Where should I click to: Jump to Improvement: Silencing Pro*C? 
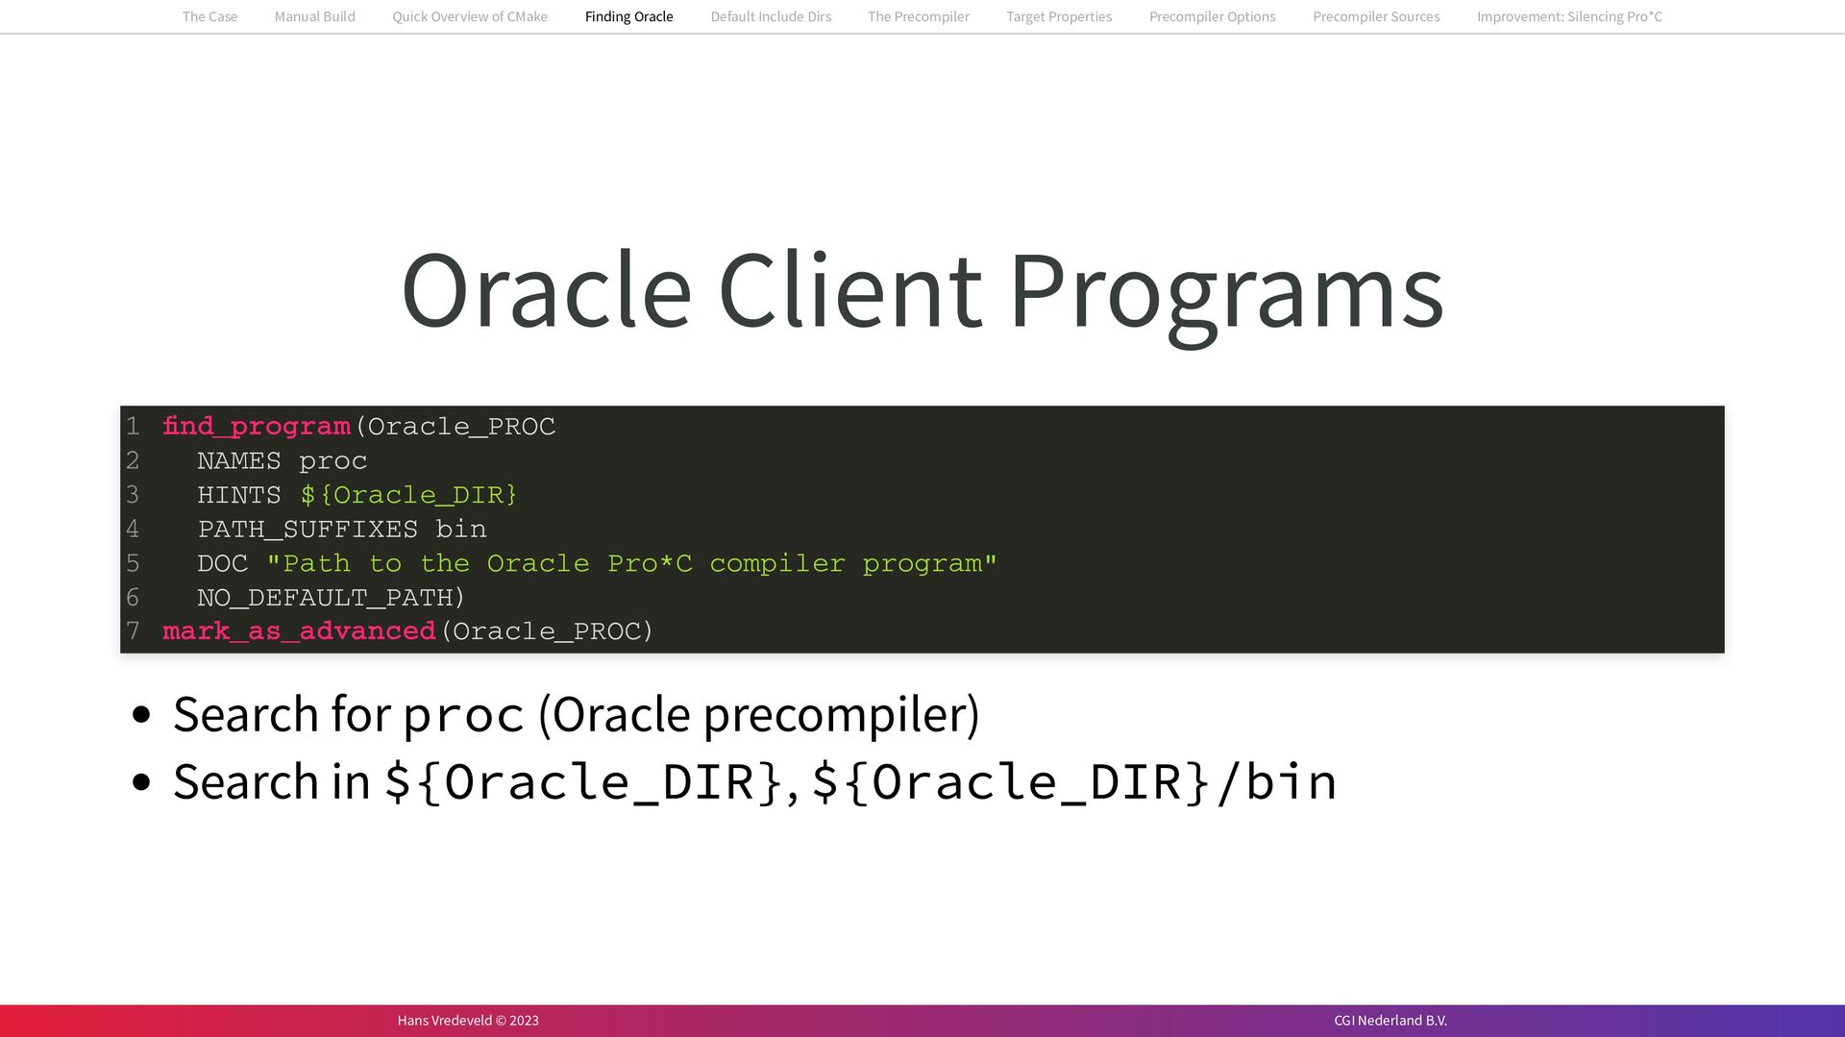[x=1569, y=16]
